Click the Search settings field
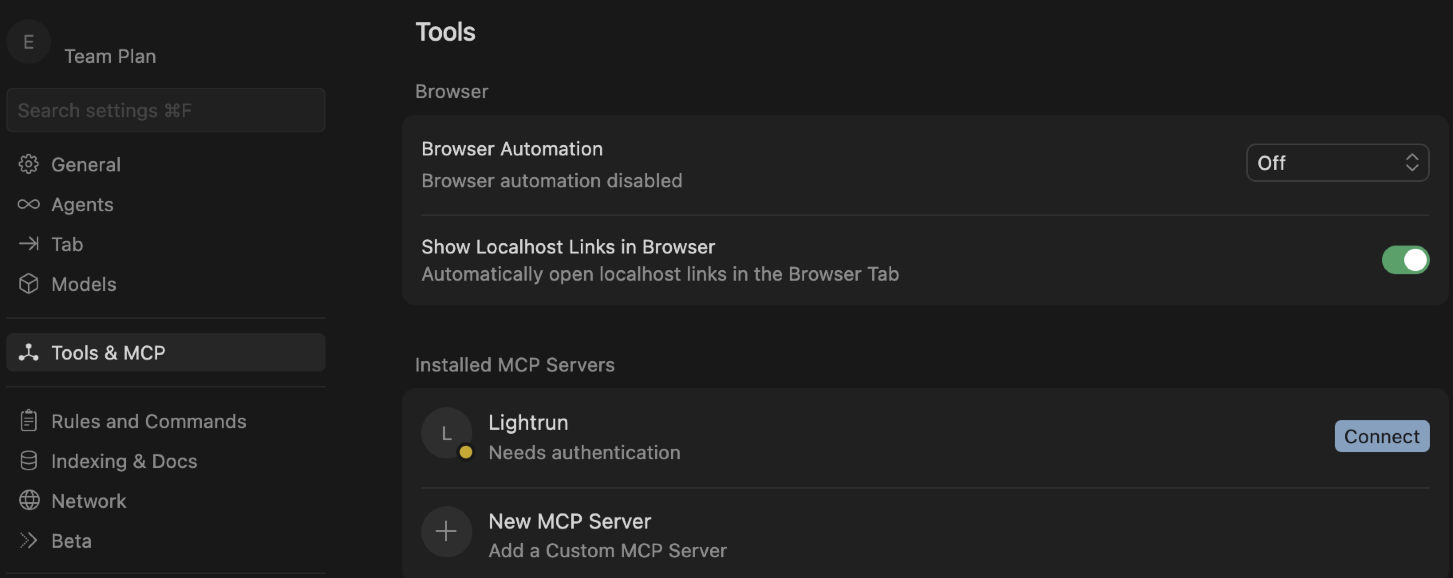 tap(165, 110)
